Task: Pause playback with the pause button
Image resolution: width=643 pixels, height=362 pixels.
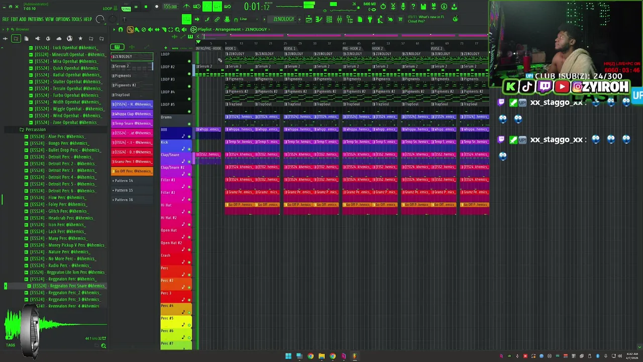Action: click(x=136, y=7)
